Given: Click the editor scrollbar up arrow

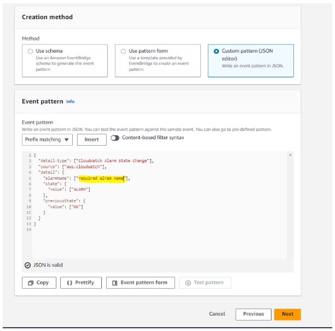Looking at the screenshot, I should click(x=290, y=155).
